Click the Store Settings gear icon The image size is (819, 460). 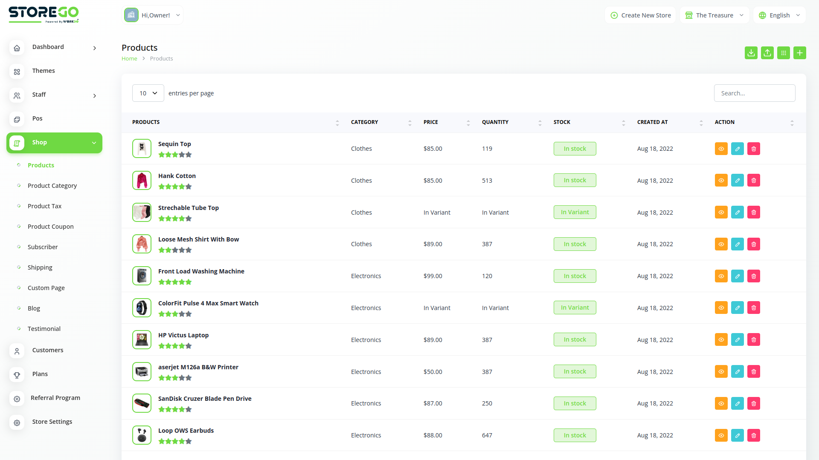(17, 422)
